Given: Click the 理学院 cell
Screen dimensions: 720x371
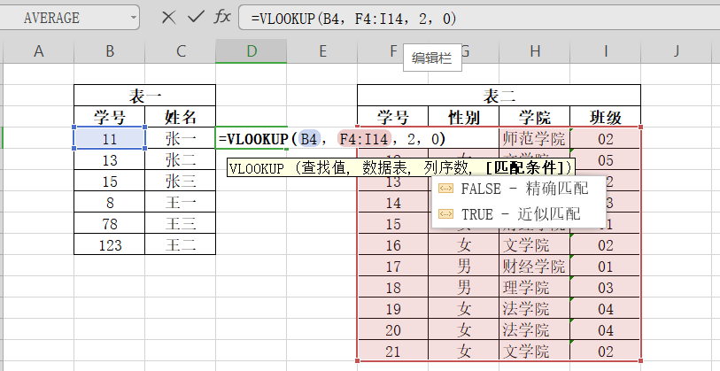Looking at the screenshot, I should [x=535, y=287].
